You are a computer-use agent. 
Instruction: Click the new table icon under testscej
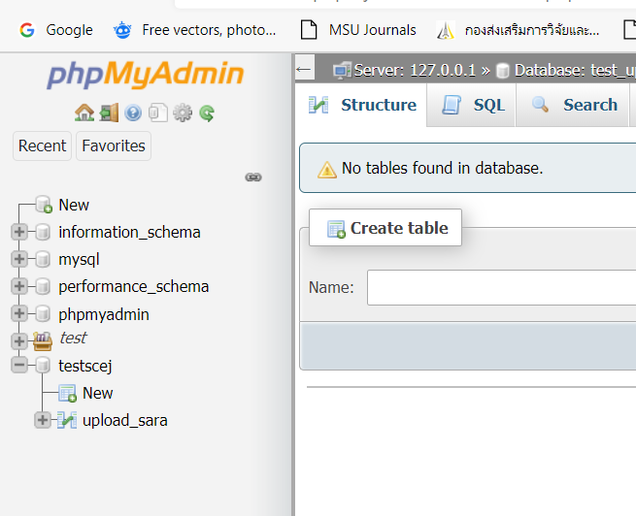point(67,393)
